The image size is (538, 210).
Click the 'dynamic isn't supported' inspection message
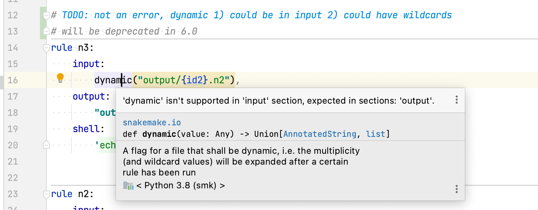[x=278, y=100]
